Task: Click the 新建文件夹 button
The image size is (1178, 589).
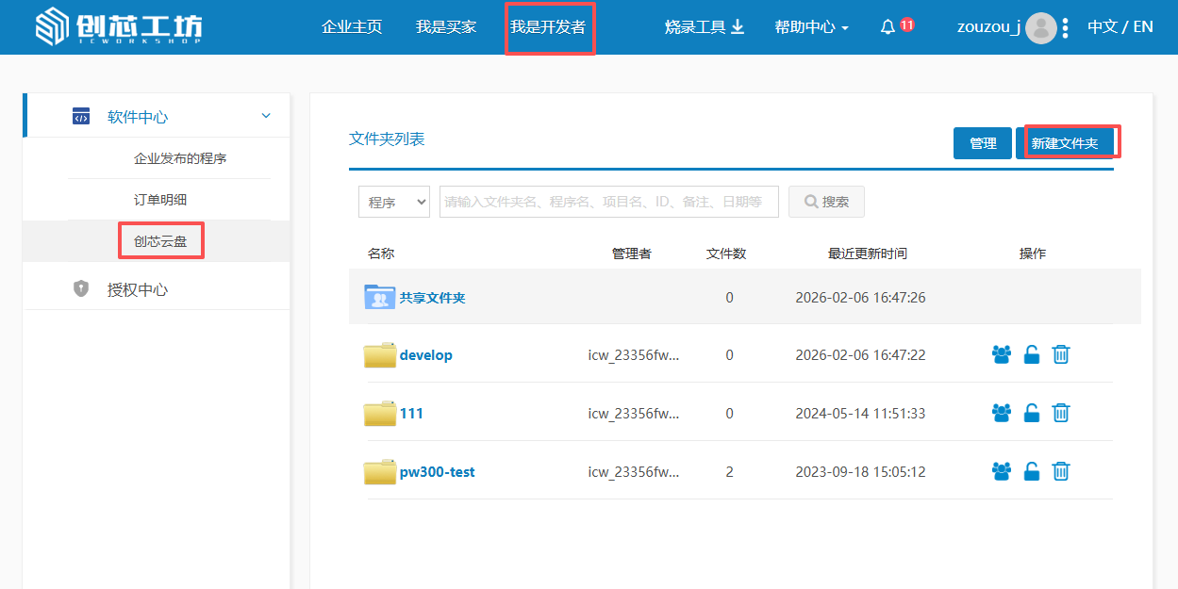Action: tap(1065, 143)
